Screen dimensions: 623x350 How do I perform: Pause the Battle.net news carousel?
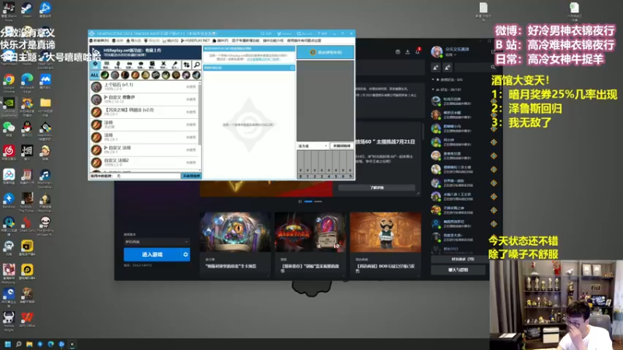click(x=300, y=201)
